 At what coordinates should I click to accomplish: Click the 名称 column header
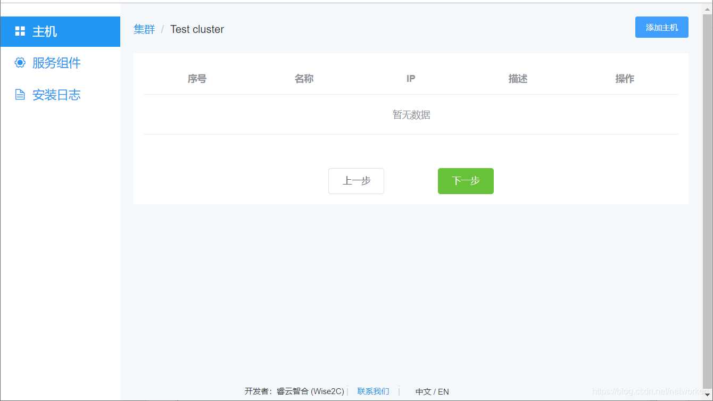304,79
